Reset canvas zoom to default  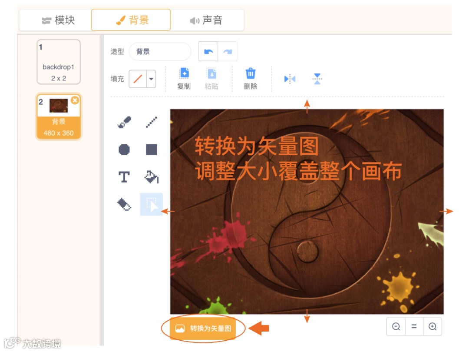[414, 326]
